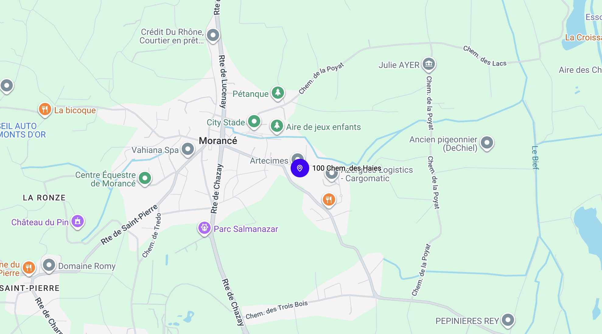The image size is (602, 334).
Task: Select the Domaine Romy gray pin
Action: click(49, 265)
